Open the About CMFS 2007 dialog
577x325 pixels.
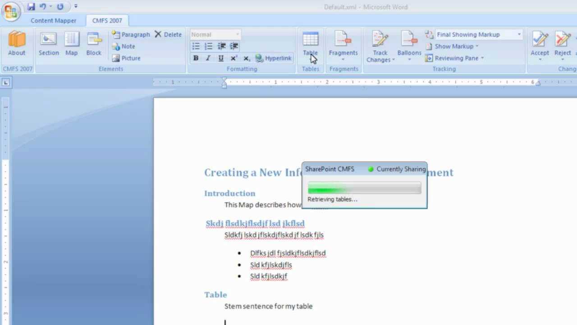(17, 44)
